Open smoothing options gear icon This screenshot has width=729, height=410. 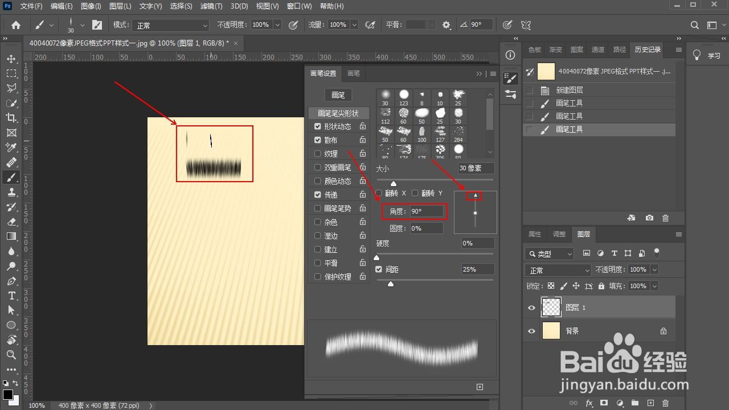click(x=447, y=25)
